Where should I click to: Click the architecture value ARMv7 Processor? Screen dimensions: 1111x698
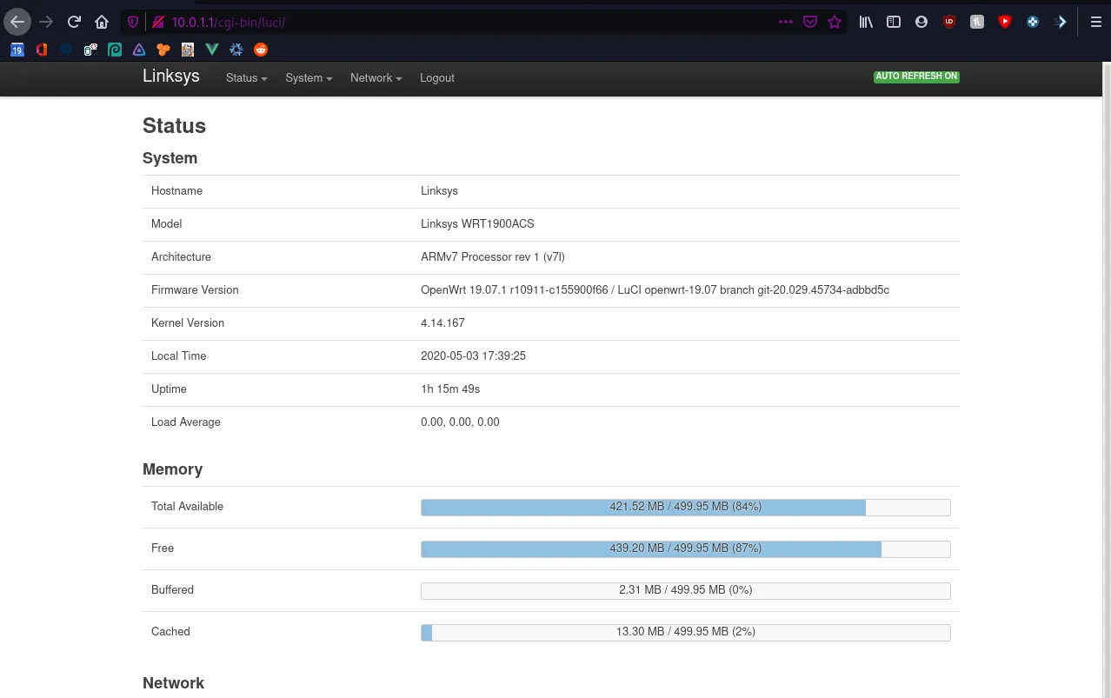pos(493,256)
